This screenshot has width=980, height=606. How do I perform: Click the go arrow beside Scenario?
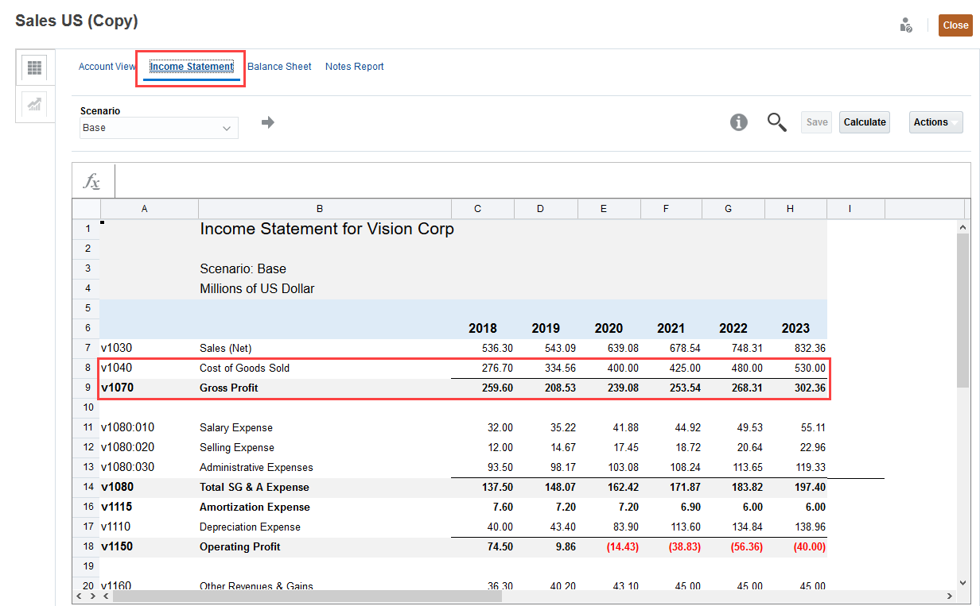pos(268,122)
